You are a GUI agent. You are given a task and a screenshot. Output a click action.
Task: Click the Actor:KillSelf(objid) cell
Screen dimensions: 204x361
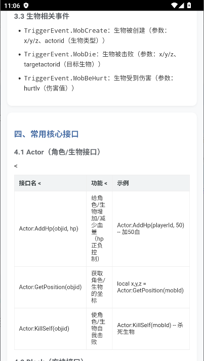pyautogui.click(x=50, y=329)
